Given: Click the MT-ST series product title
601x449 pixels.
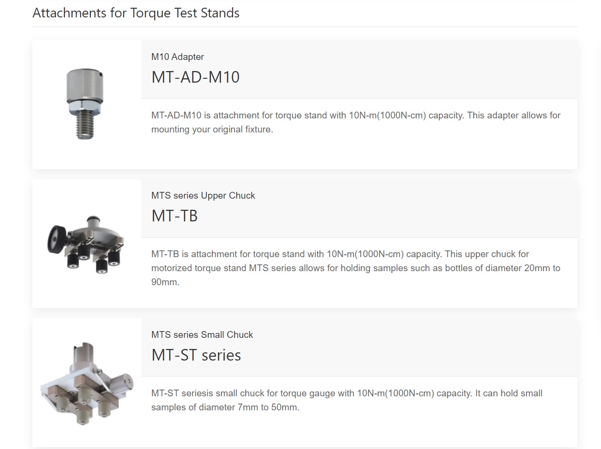Looking at the screenshot, I should pyautogui.click(x=196, y=355).
